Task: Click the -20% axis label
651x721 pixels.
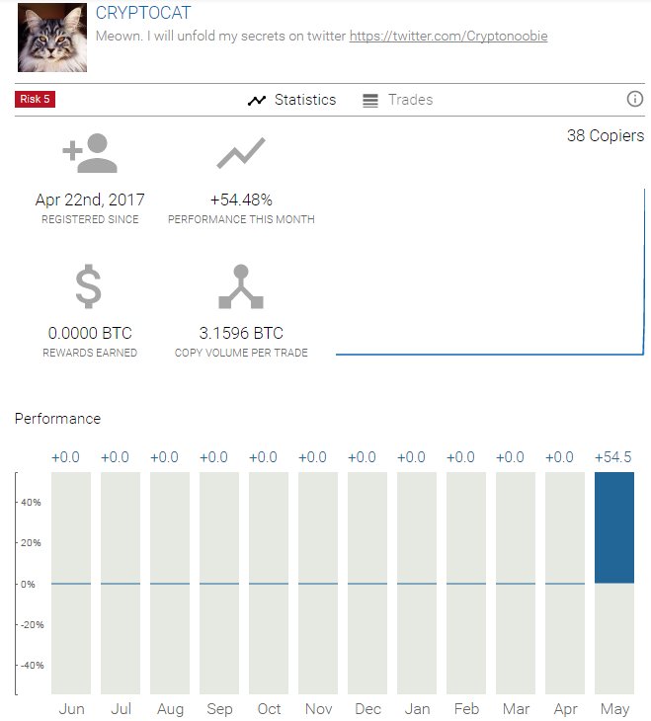Action: coord(32,625)
